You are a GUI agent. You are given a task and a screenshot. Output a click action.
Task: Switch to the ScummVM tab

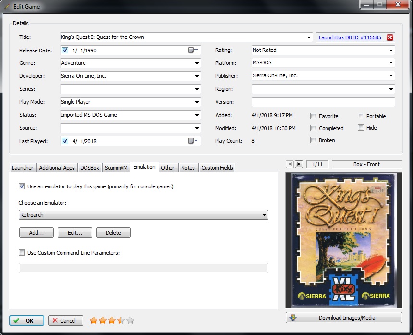click(x=116, y=168)
